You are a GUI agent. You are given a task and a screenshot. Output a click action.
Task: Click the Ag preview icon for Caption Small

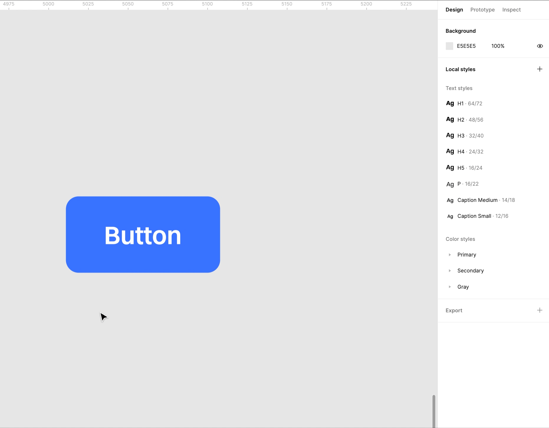click(x=450, y=216)
